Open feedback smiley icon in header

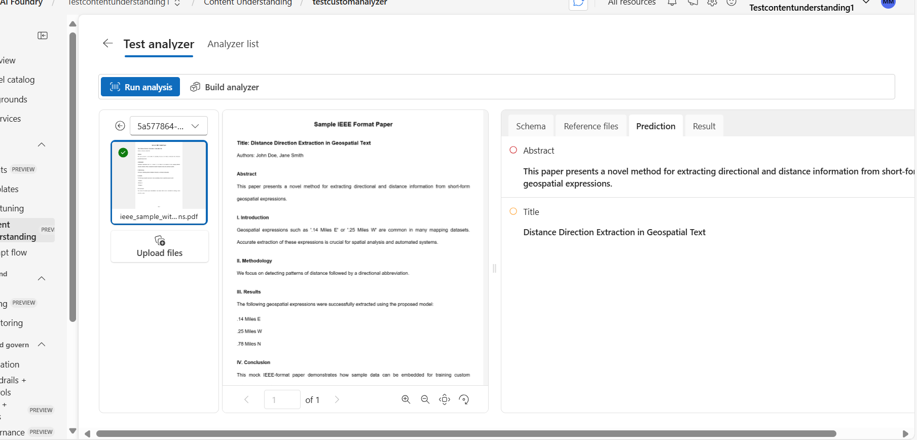tap(731, 3)
